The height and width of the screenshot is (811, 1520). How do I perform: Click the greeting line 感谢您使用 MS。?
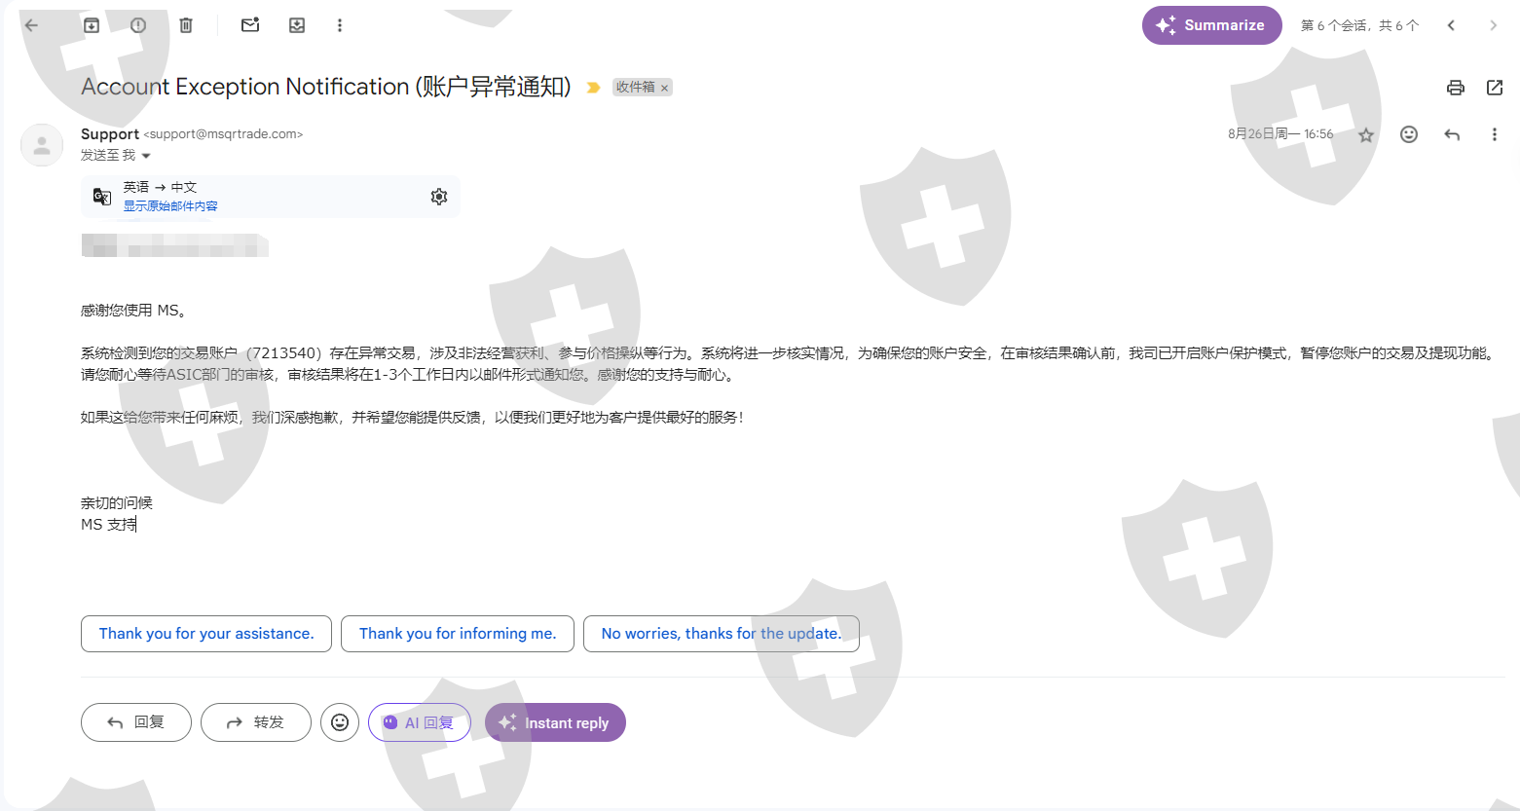tap(133, 311)
